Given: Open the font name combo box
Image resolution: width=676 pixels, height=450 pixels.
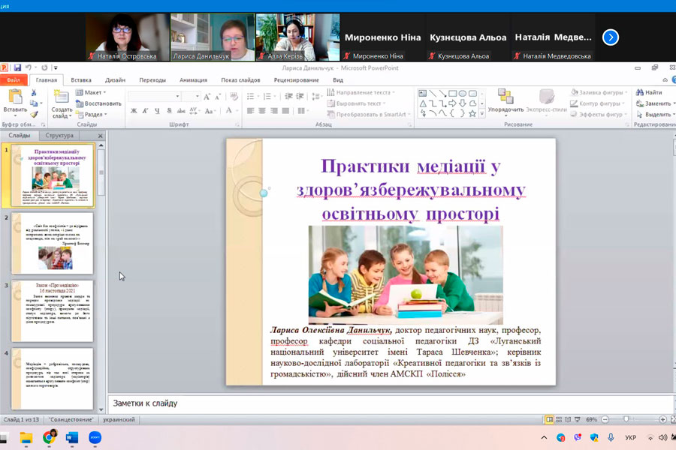Looking at the screenshot, I should (x=154, y=96).
